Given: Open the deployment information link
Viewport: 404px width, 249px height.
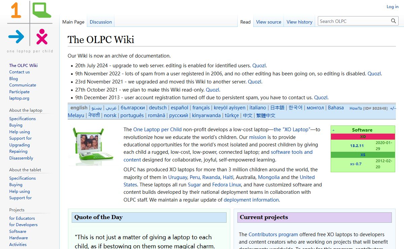Looking at the screenshot, I should (x=251, y=200).
